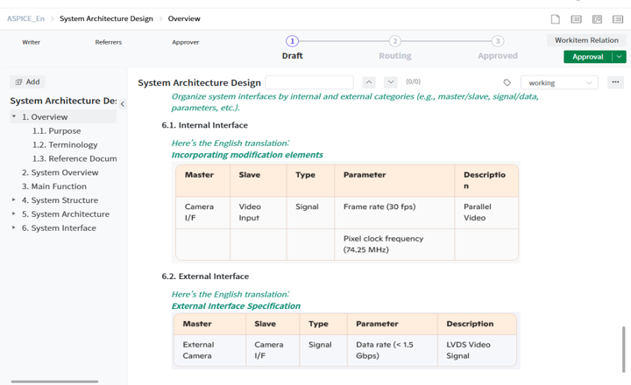Expand the 4. System Structure node
Viewport: 631px width, 385px height.
pyautogui.click(x=14, y=200)
